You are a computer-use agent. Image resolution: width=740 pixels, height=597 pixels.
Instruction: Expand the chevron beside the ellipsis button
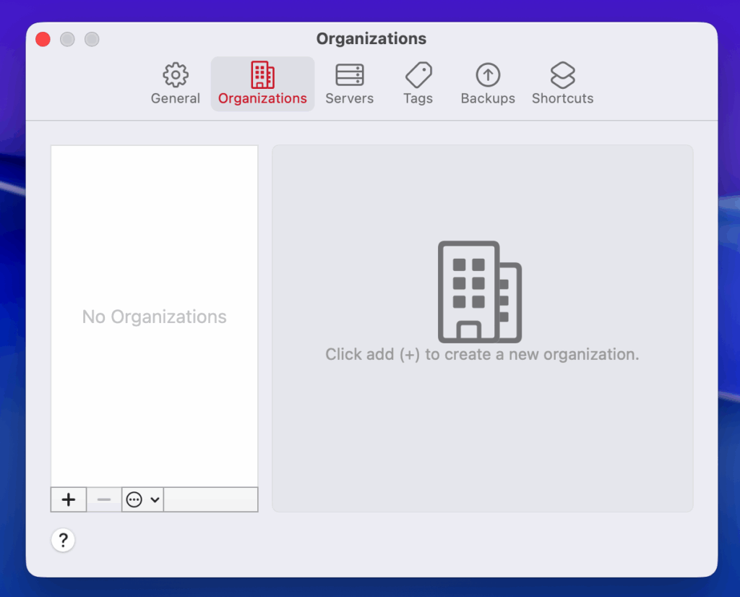pos(155,499)
